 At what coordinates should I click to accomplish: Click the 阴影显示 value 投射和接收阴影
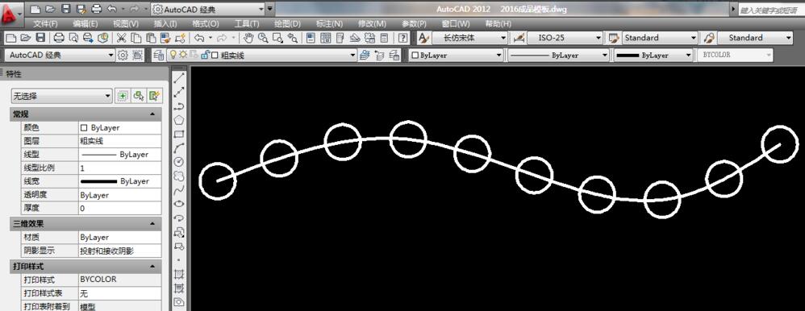coord(119,251)
